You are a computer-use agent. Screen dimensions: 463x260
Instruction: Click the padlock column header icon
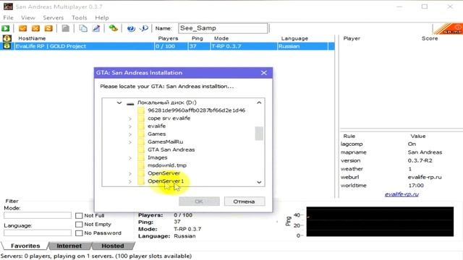pos(7,38)
